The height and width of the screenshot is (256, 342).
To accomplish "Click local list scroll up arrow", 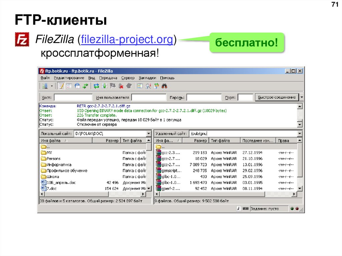I will (149, 141).
